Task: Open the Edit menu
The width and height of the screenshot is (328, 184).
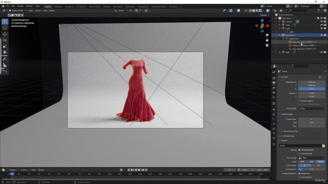Action: point(13,6)
